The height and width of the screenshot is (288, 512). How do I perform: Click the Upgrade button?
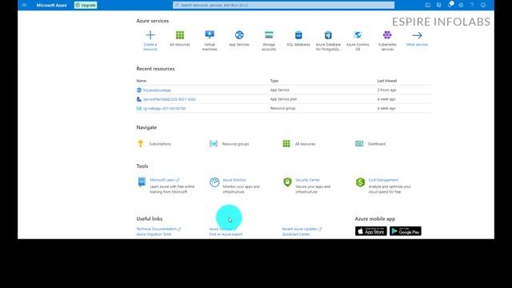(x=86, y=6)
